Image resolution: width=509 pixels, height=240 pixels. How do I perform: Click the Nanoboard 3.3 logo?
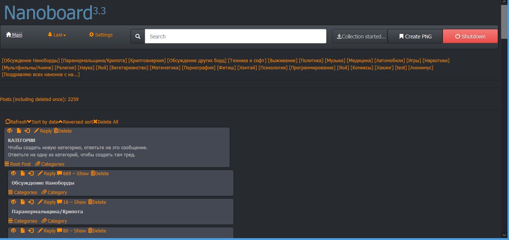(x=55, y=12)
